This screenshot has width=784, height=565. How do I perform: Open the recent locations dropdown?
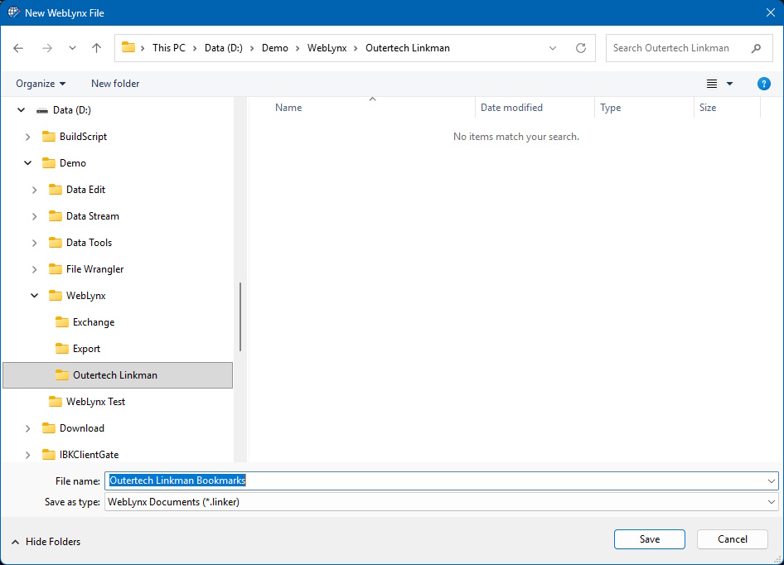click(x=72, y=48)
